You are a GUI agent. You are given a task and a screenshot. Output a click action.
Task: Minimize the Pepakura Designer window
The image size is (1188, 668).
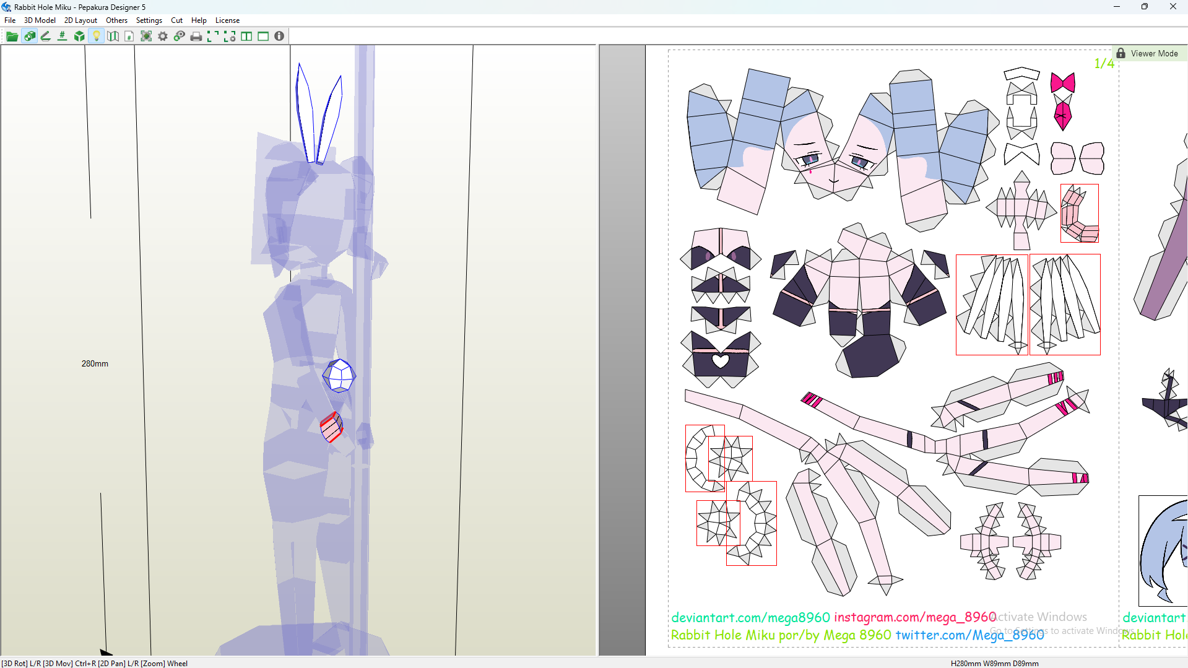point(1116,7)
